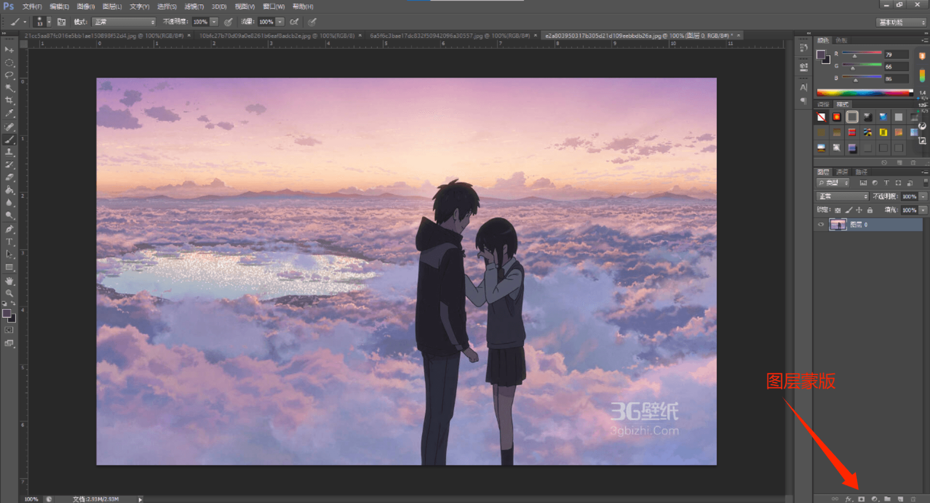The height and width of the screenshot is (503, 930).
Task: Open layer fill dropdown arrow
Action: pyautogui.click(x=923, y=210)
